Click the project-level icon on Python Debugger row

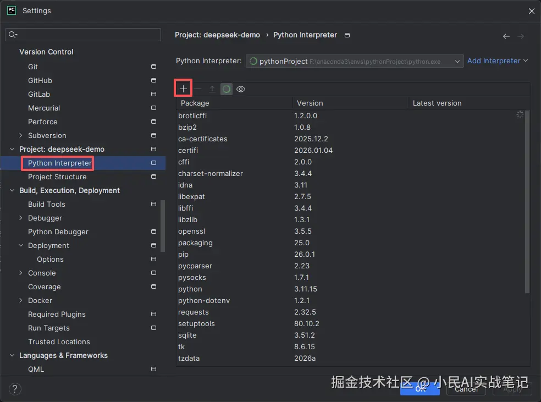pos(153,232)
